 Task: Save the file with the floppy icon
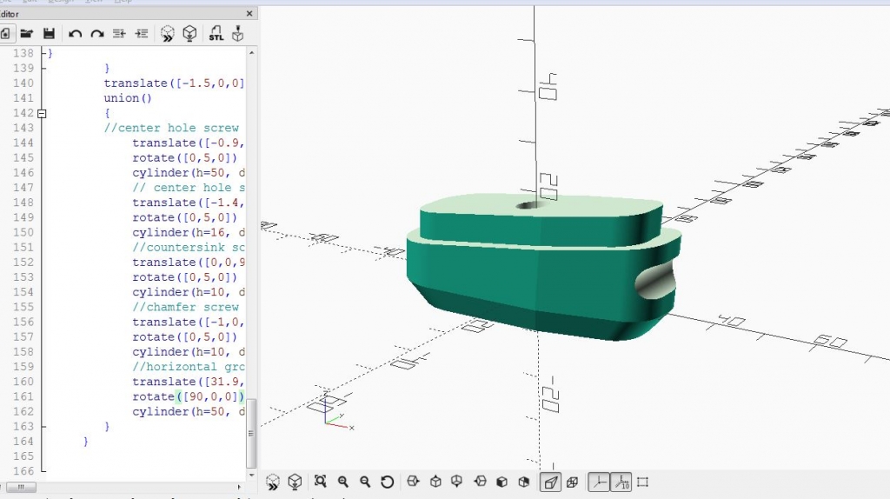pos(49,34)
